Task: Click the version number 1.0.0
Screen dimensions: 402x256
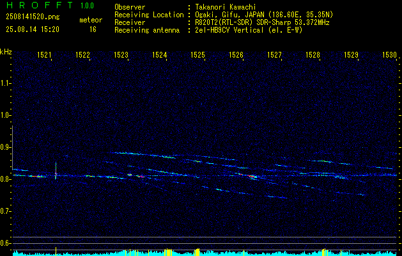Action: click(87, 5)
